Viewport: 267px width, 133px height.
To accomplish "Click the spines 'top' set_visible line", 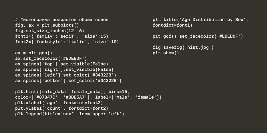I will point(62,64).
